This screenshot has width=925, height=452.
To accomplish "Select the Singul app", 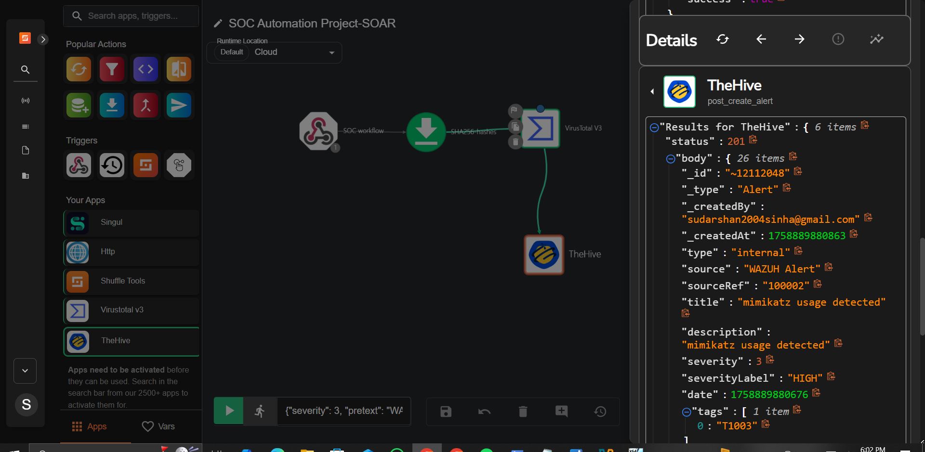I will (131, 223).
